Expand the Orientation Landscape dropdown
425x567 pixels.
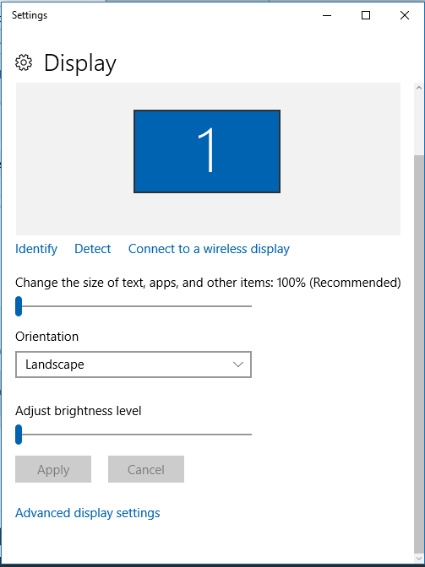click(133, 364)
